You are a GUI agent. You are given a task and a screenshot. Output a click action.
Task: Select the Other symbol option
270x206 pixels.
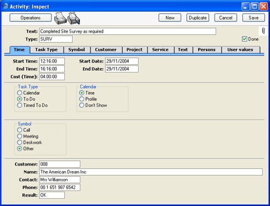point(19,148)
